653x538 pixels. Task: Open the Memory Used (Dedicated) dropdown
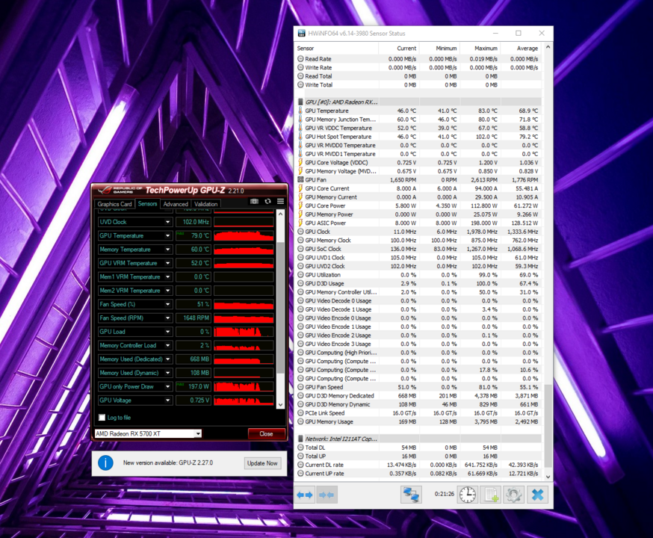(x=167, y=359)
